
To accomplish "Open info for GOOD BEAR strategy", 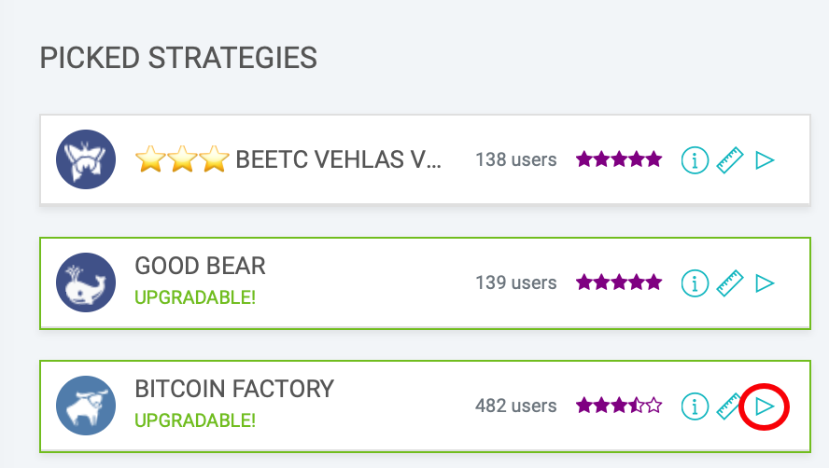I will (x=695, y=283).
